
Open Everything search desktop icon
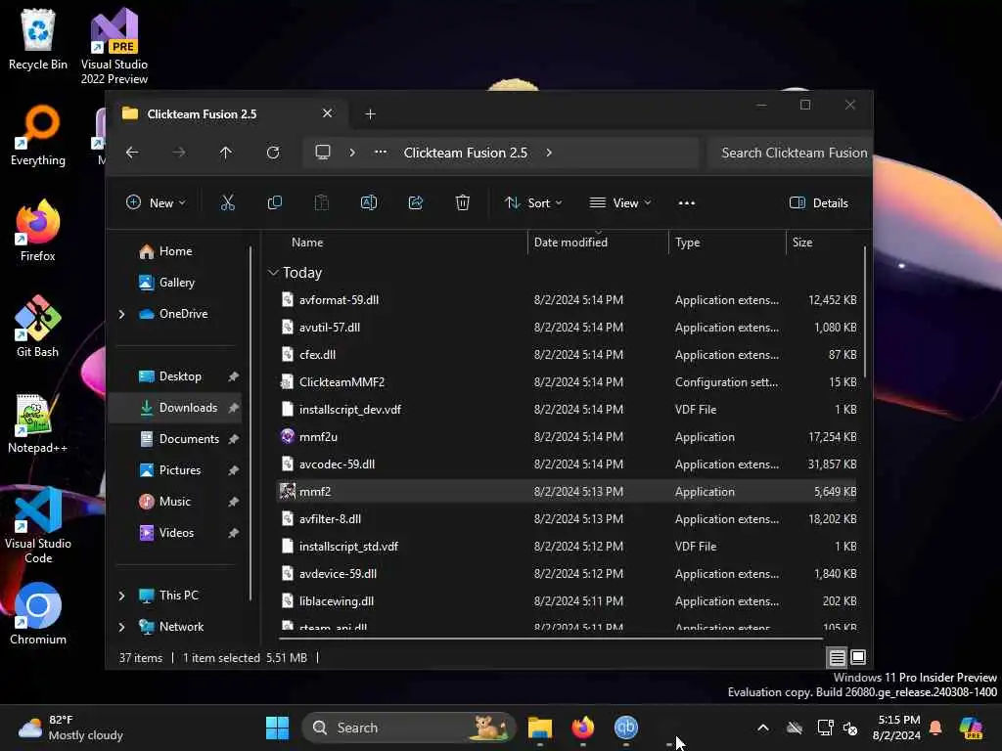[38, 135]
